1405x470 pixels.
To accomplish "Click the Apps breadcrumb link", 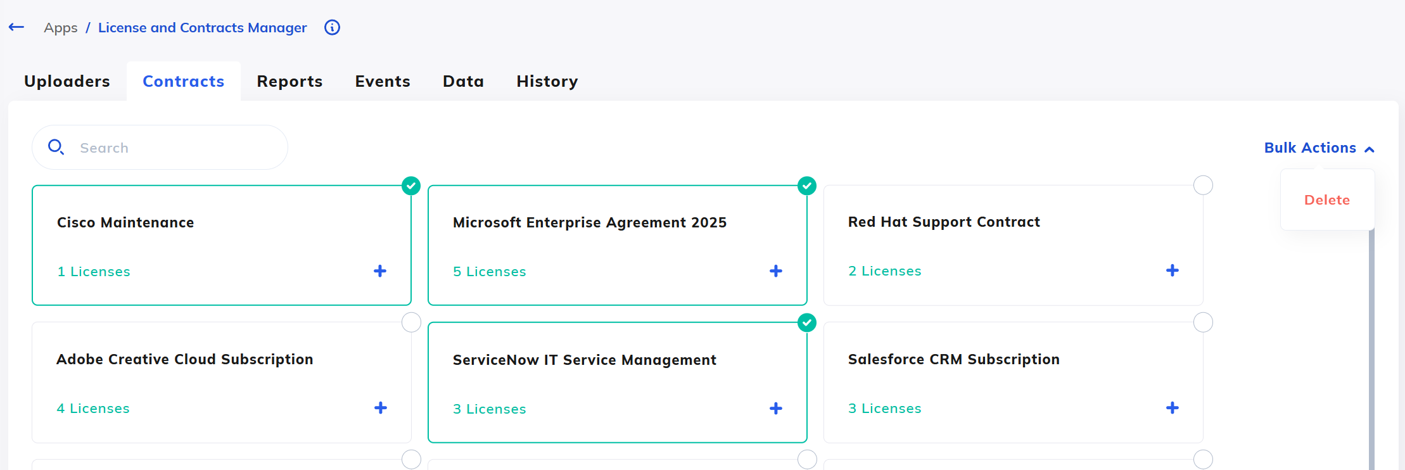I will [61, 28].
